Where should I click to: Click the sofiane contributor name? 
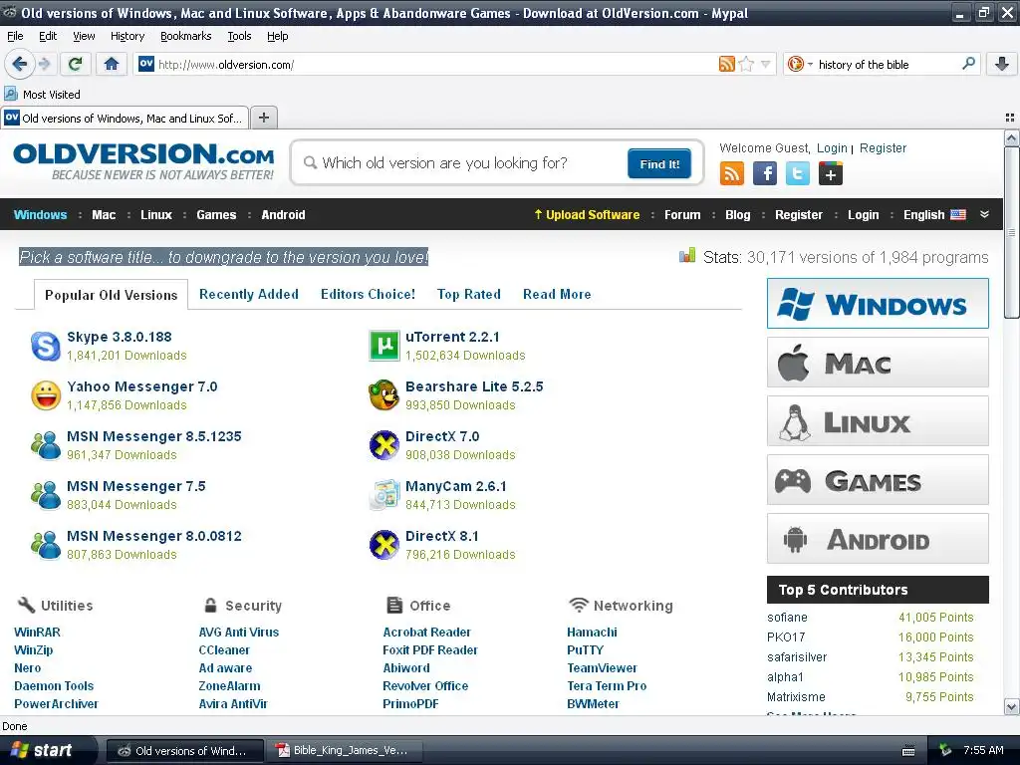click(x=787, y=617)
